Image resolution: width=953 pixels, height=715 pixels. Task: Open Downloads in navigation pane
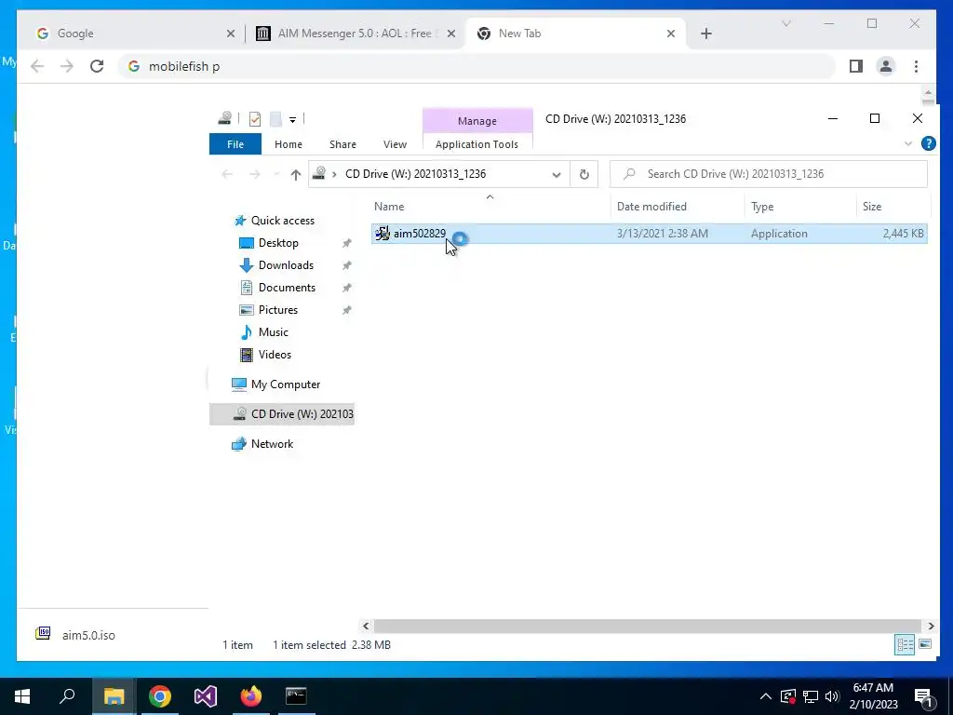click(x=286, y=265)
